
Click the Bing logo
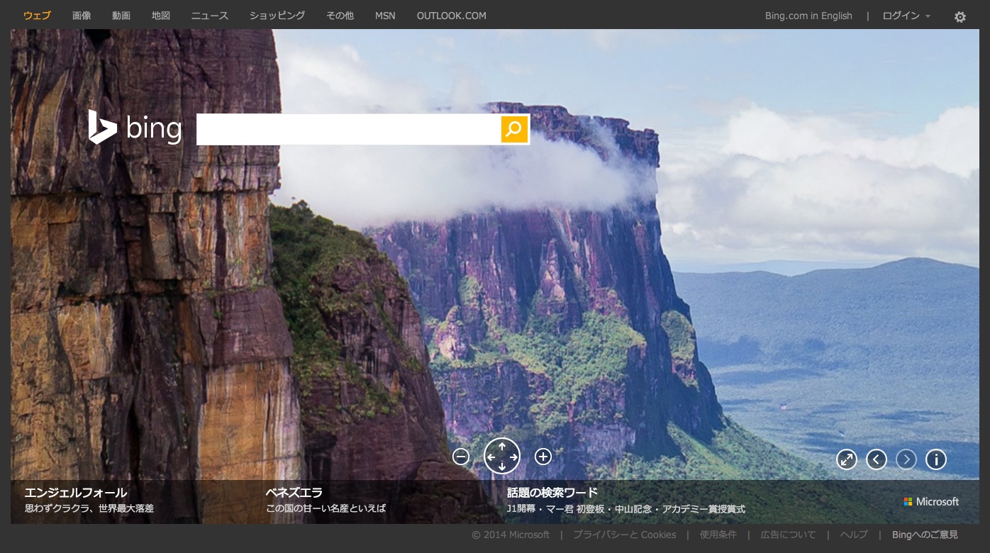(x=135, y=128)
